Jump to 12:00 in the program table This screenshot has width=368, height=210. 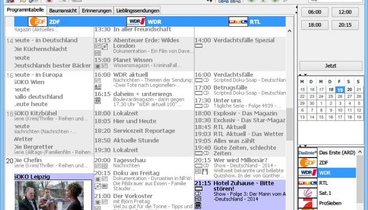[x=345, y=12]
